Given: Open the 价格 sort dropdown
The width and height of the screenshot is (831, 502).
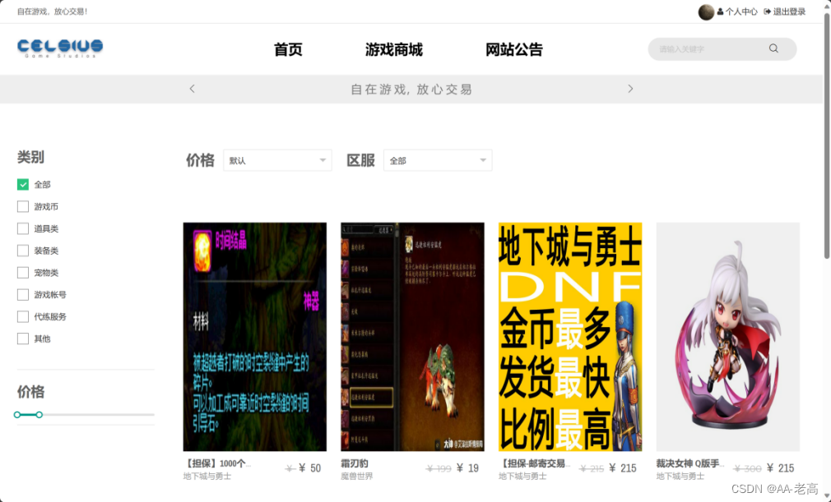Looking at the screenshot, I should point(277,160).
